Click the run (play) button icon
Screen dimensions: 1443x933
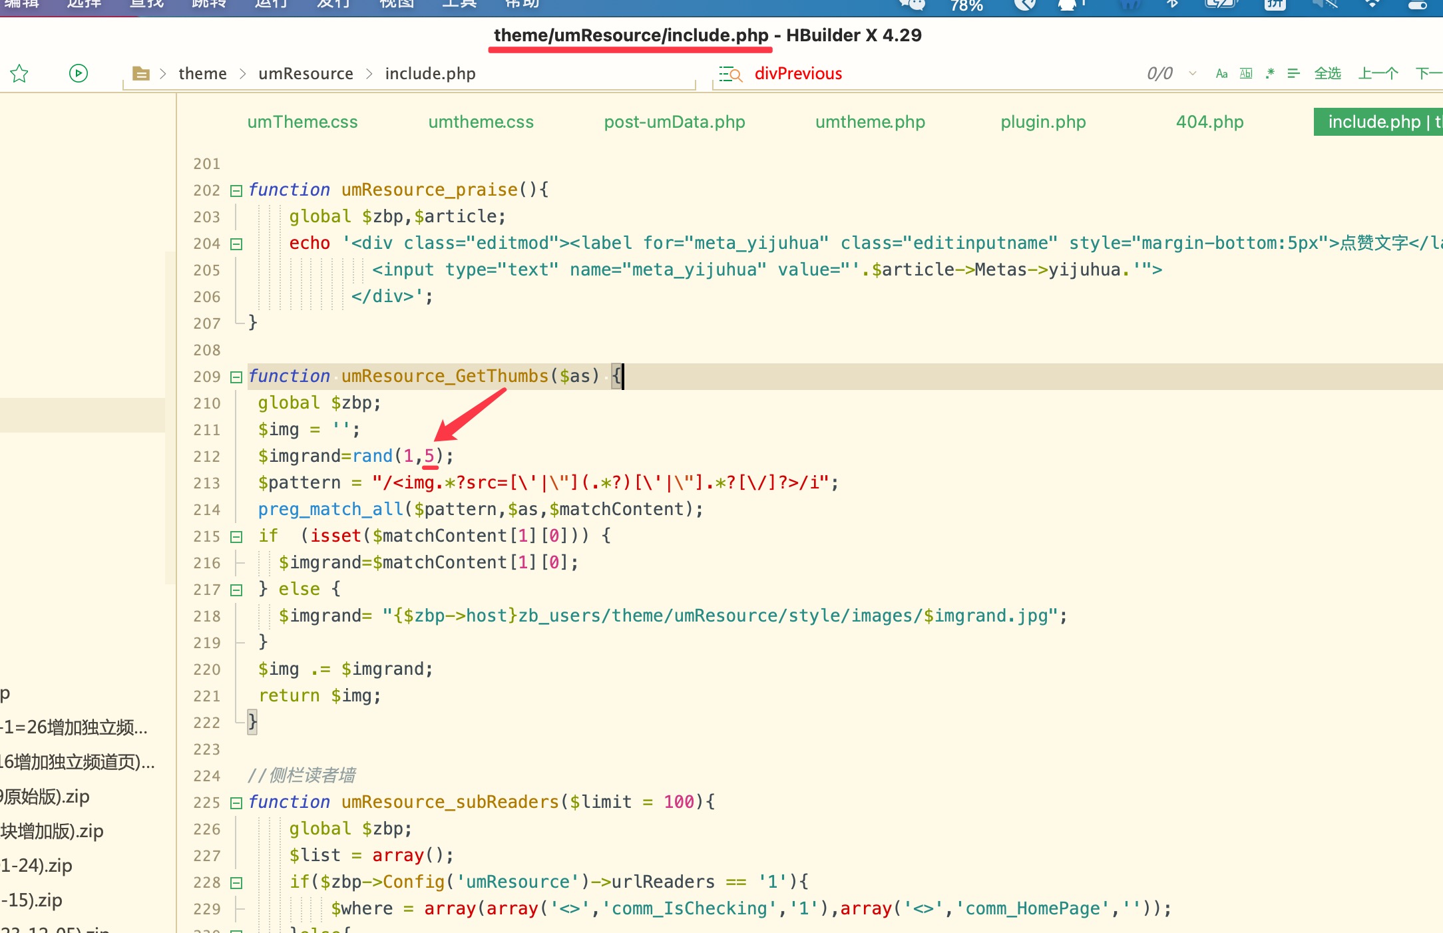(79, 73)
